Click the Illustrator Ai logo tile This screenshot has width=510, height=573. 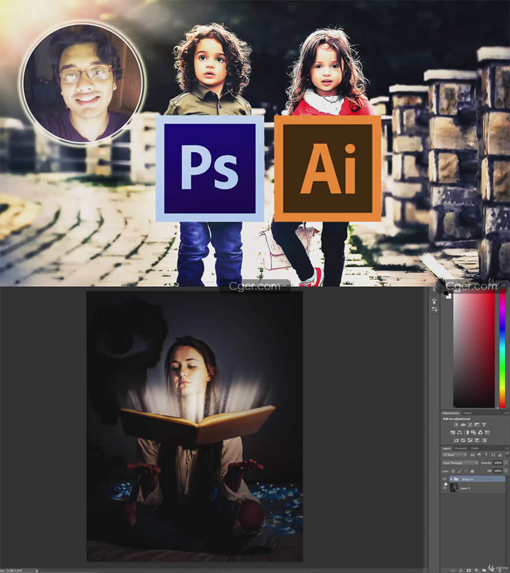[327, 169]
